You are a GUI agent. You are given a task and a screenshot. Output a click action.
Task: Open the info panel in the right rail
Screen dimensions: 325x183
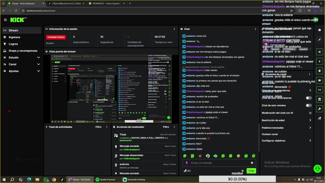point(319,30)
